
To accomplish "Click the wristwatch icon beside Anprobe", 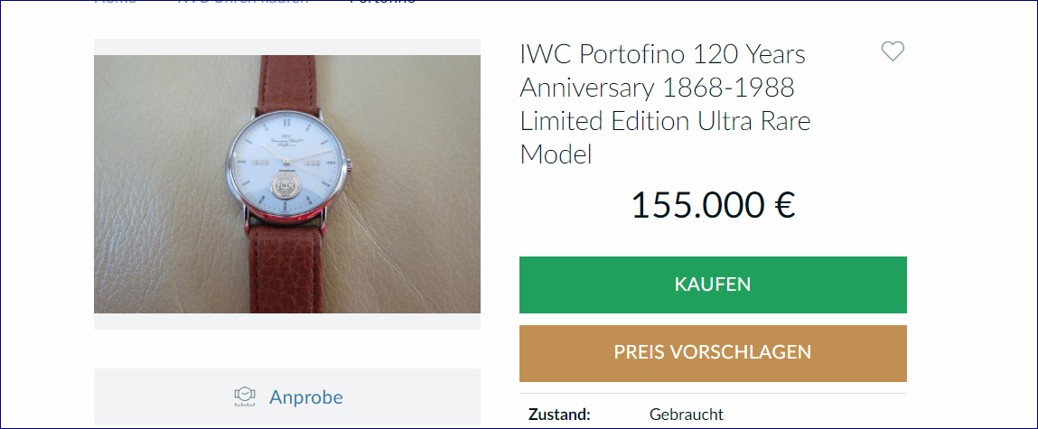I will pyautogui.click(x=245, y=396).
